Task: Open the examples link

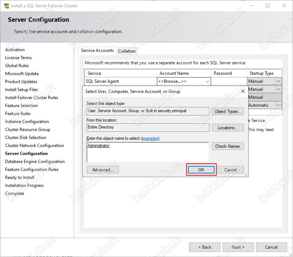Action: (x=150, y=138)
